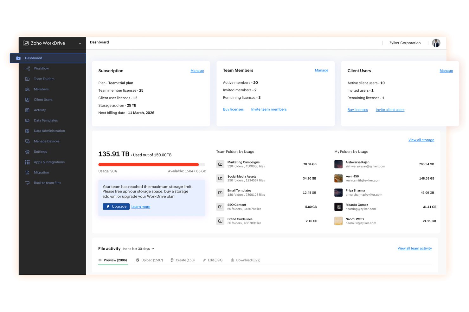Click the Settings gear icon in sidebar

tap(27, 152)
